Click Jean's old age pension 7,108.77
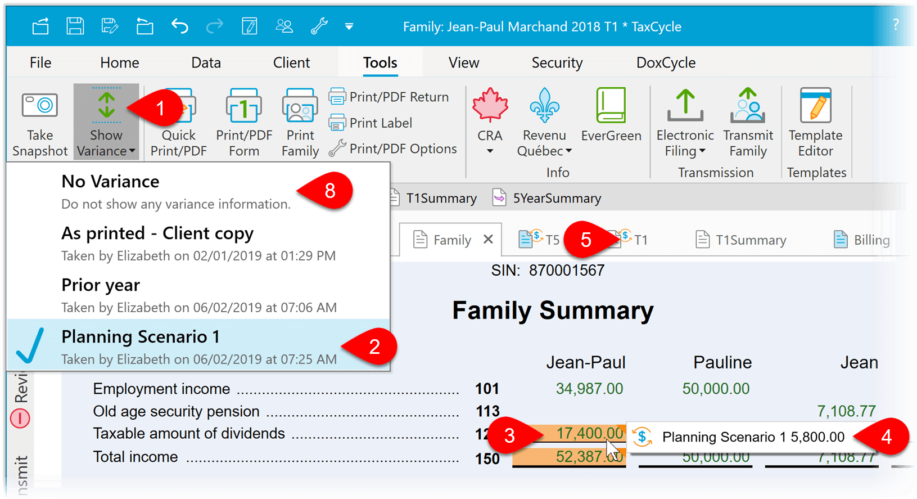 tap(846, 411)
